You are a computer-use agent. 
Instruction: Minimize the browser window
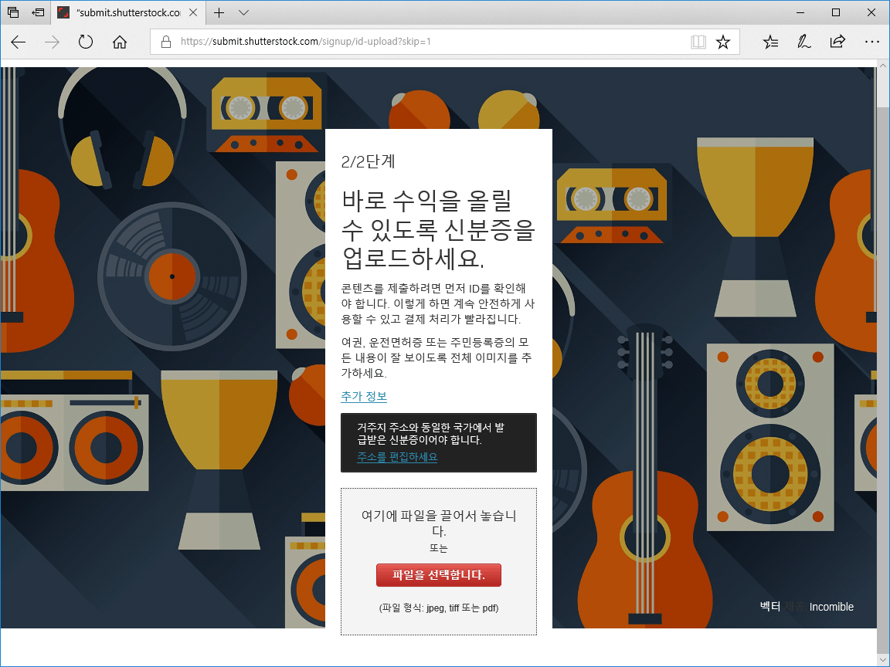[801, 12]
